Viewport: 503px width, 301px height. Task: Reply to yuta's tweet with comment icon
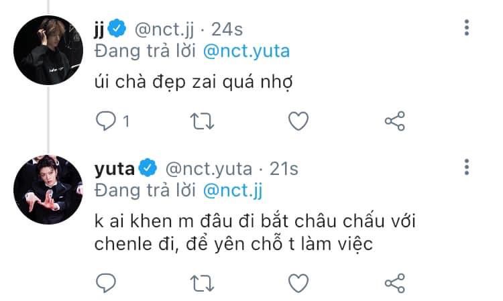(x=106, y=283)
